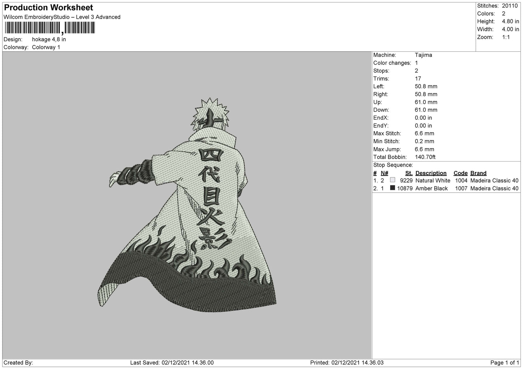Viewport: 523px width, 369px height.
Task: Click the embroidery design preview image
Action: tap(187, 204)
